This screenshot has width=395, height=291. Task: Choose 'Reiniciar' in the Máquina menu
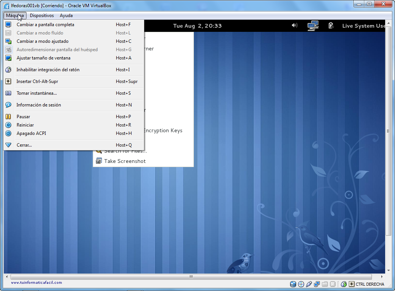pos(73,125)
